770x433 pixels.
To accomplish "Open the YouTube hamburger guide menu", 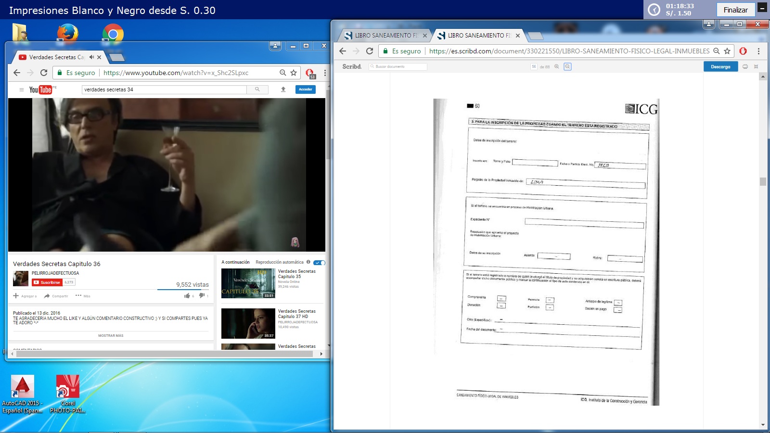I will pyautogui.click(x=21, y=90).
